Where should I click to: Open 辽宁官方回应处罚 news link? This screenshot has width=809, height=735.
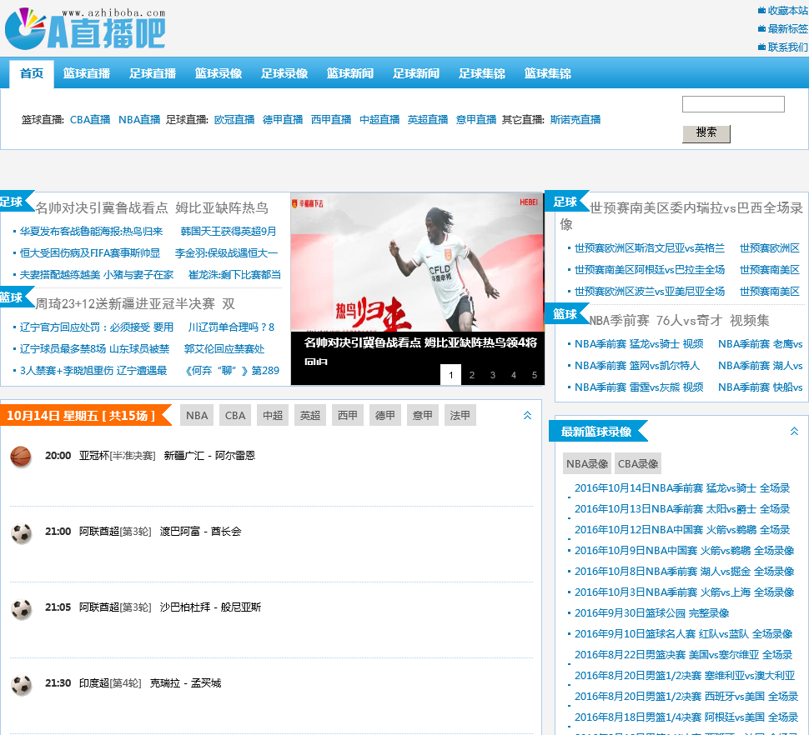(97, 327)
